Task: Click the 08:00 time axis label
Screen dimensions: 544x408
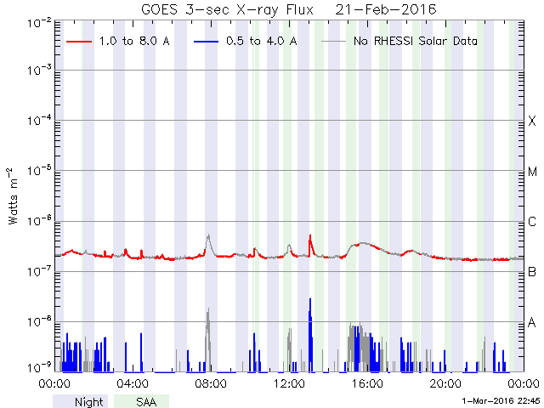Action: coord(211,384)
